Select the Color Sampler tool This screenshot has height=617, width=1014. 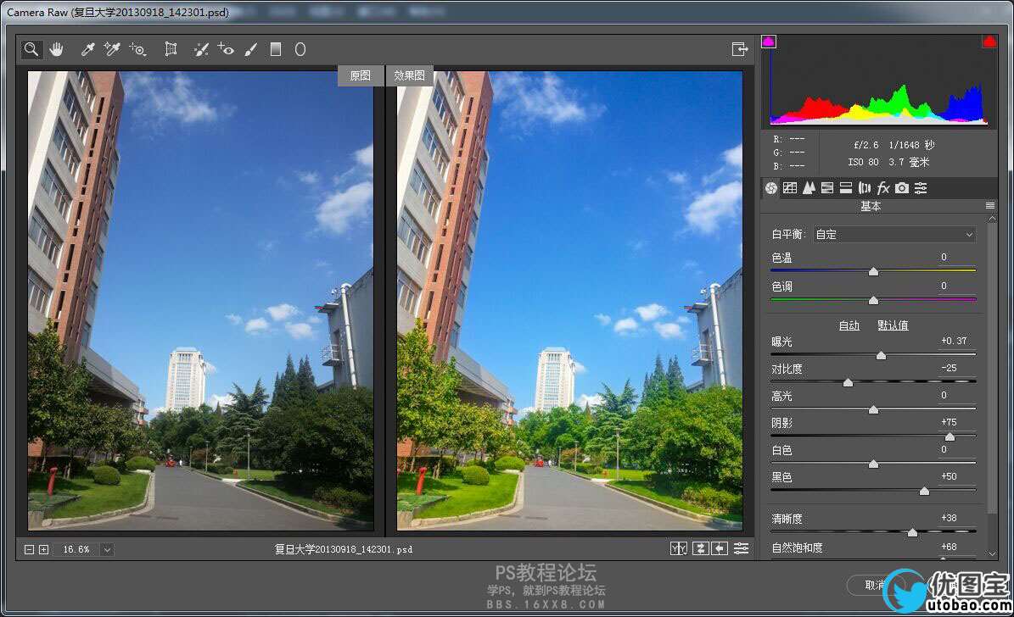(x=113, y=49)
